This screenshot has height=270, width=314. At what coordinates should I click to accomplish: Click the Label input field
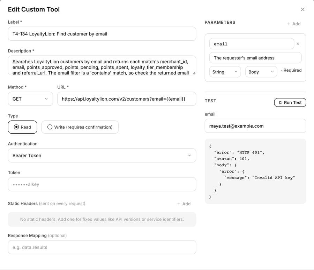[x=102, y=34]
